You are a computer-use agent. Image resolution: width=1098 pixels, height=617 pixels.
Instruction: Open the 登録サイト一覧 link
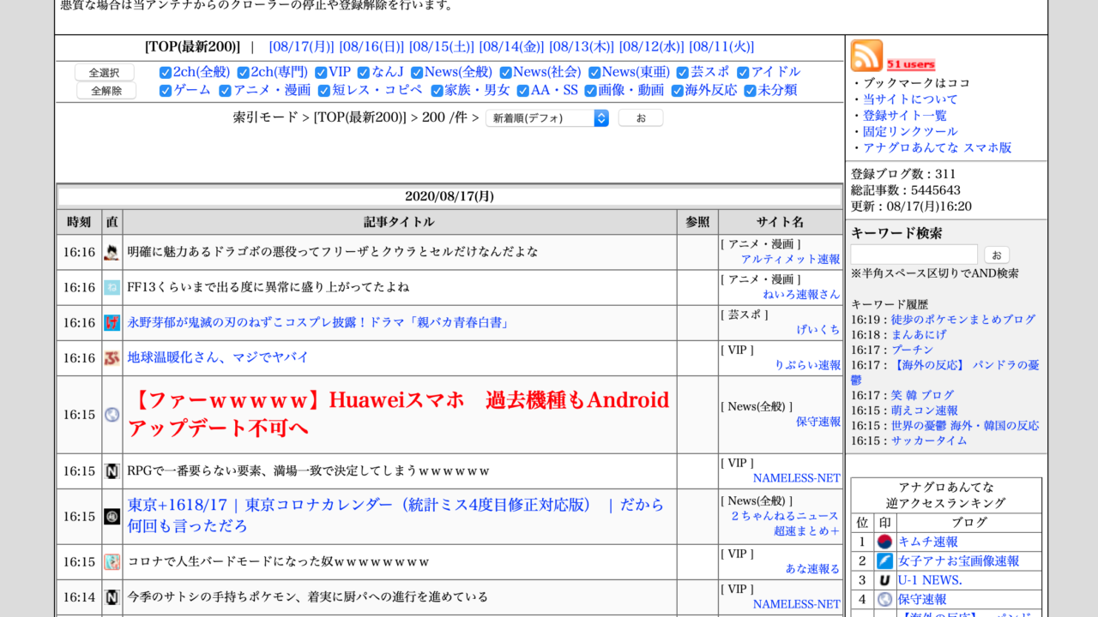coord(904,115)
